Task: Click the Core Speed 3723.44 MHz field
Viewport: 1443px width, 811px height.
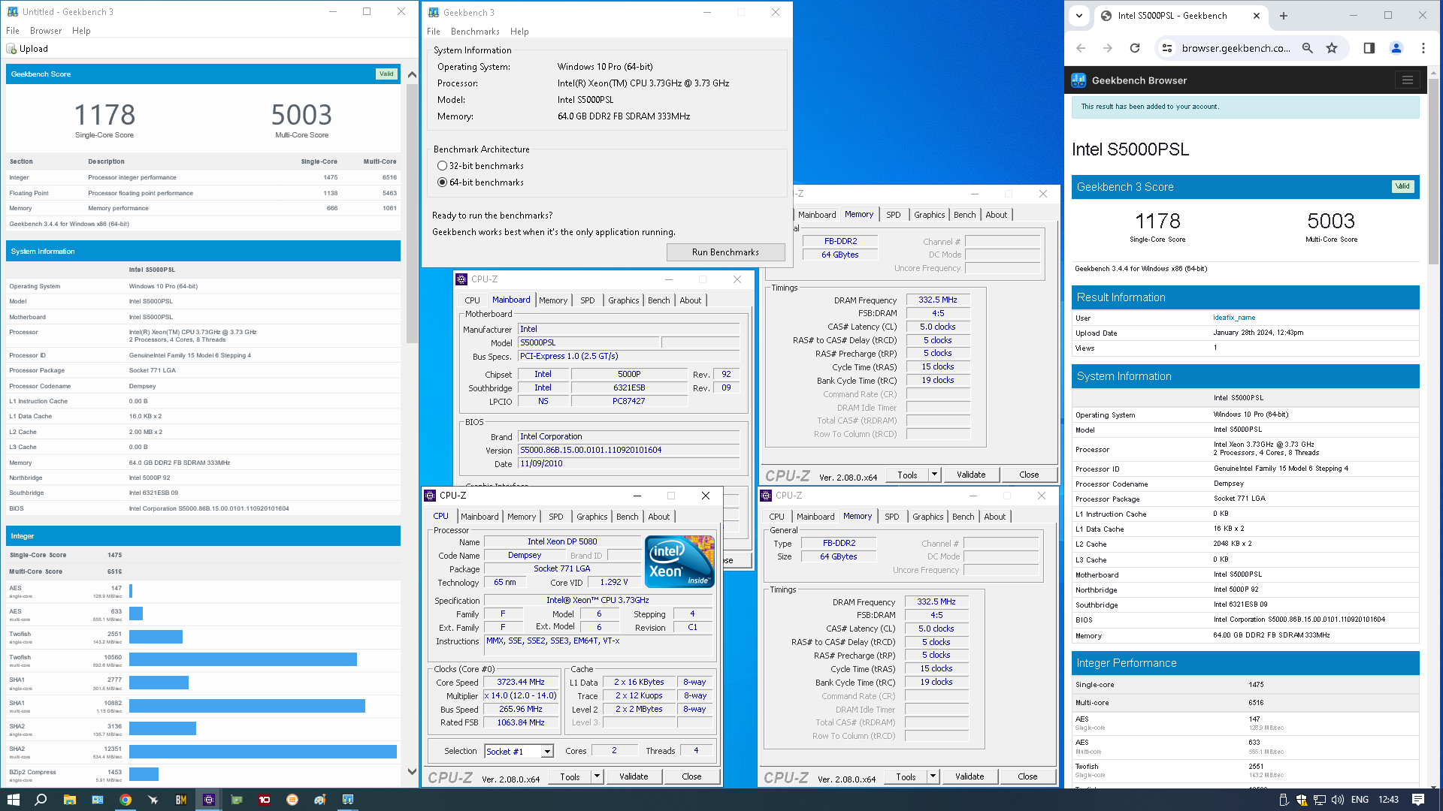Action: pyautogui.click(x=521, y=683)
